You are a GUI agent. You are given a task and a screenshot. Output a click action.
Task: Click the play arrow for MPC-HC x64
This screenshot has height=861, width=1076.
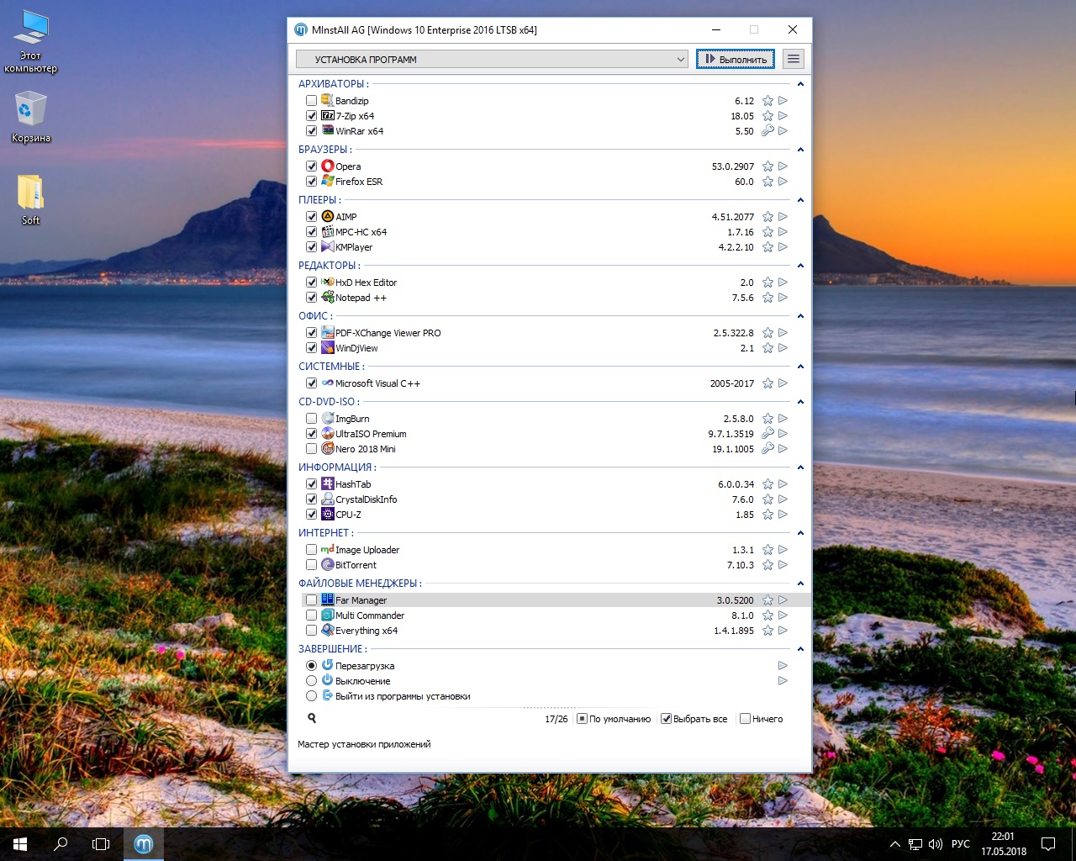(x=783, y=232)
